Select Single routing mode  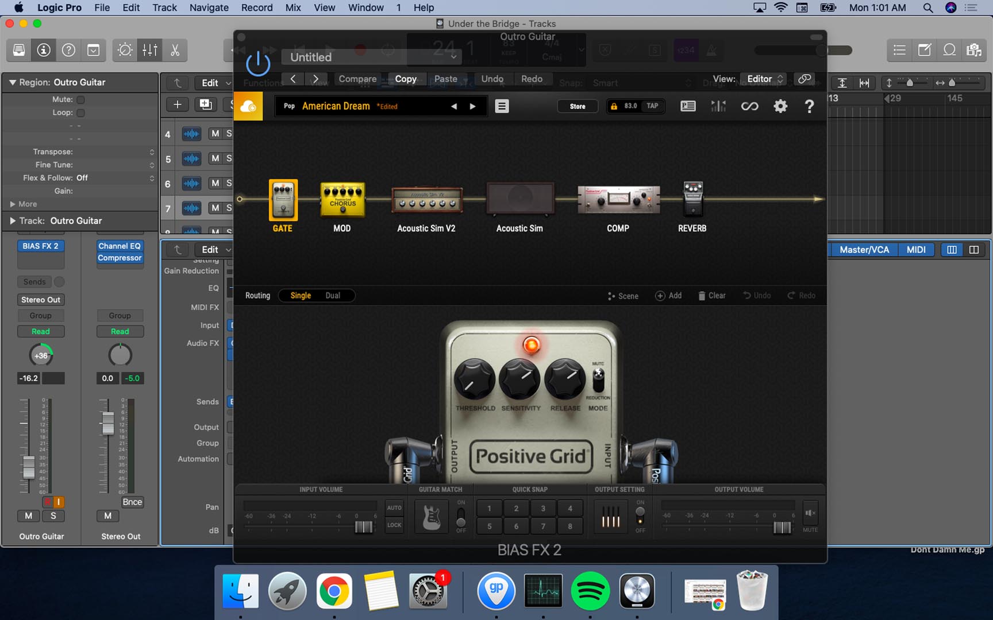pos(301,296)
